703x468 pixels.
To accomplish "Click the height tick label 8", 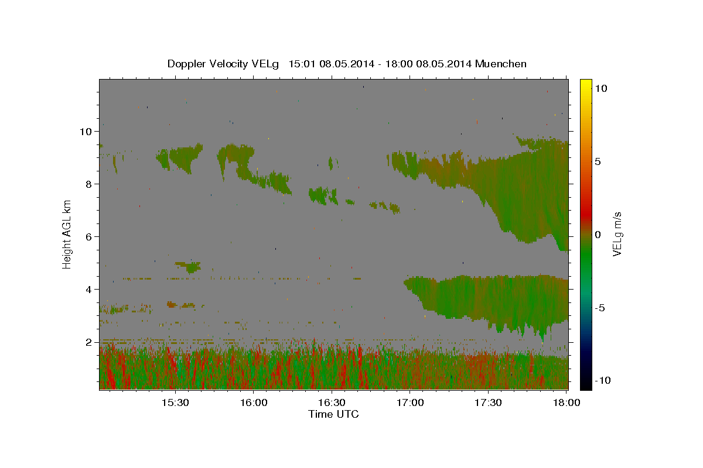I will coord(88,184).
